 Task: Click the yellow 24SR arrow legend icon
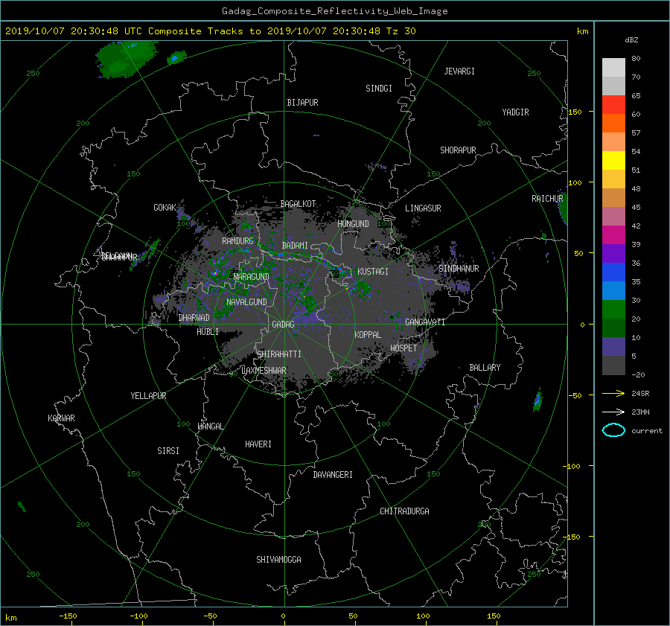point(613,394)
